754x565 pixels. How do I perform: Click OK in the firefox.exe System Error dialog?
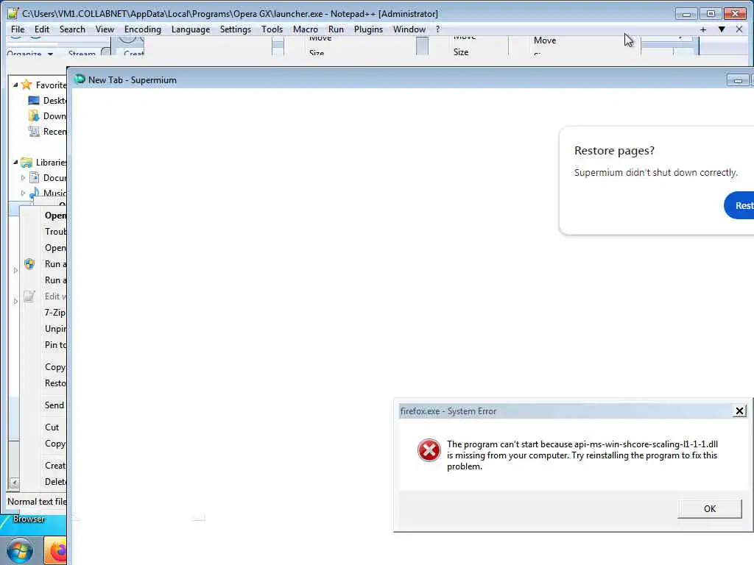tap(709, 509)
